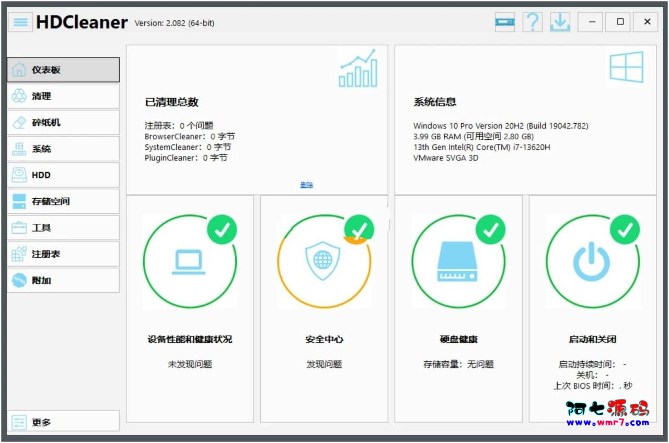This screenshot has height=443, width=669.
Task: Click the bar chart statistics icon
Action: click(x=359, y=68)
